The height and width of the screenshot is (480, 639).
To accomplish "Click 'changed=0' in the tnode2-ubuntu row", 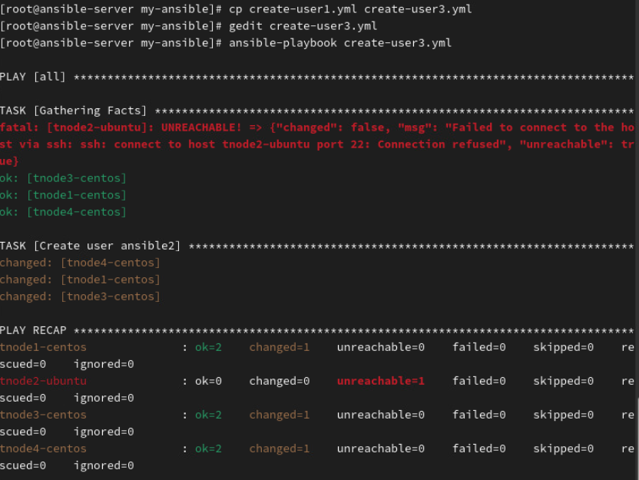I will (279, 381).
